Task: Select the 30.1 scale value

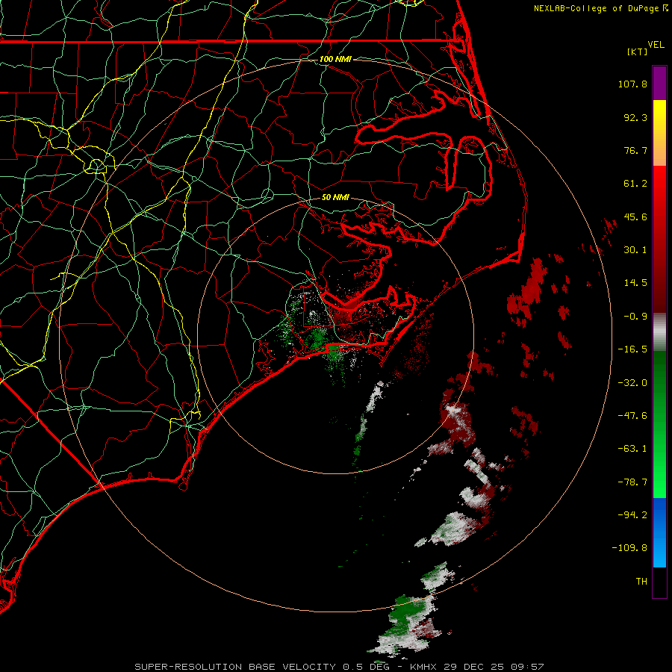Action: (635, 250)
